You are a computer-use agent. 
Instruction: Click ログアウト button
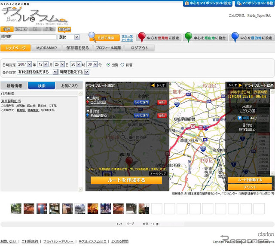coord(139,48)
